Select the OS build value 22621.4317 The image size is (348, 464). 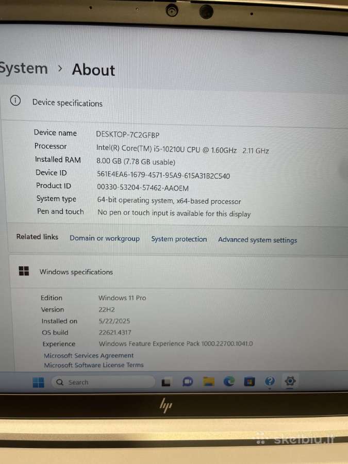[115, 332]
